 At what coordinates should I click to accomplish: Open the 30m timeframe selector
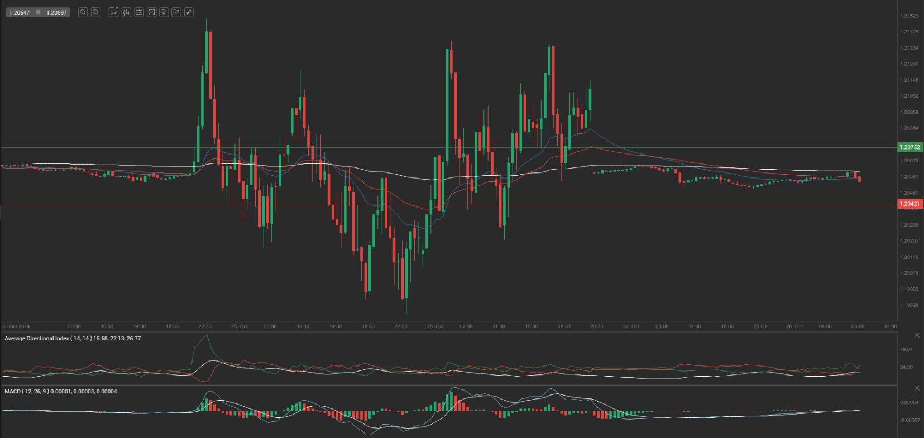(x=113, y=12)
